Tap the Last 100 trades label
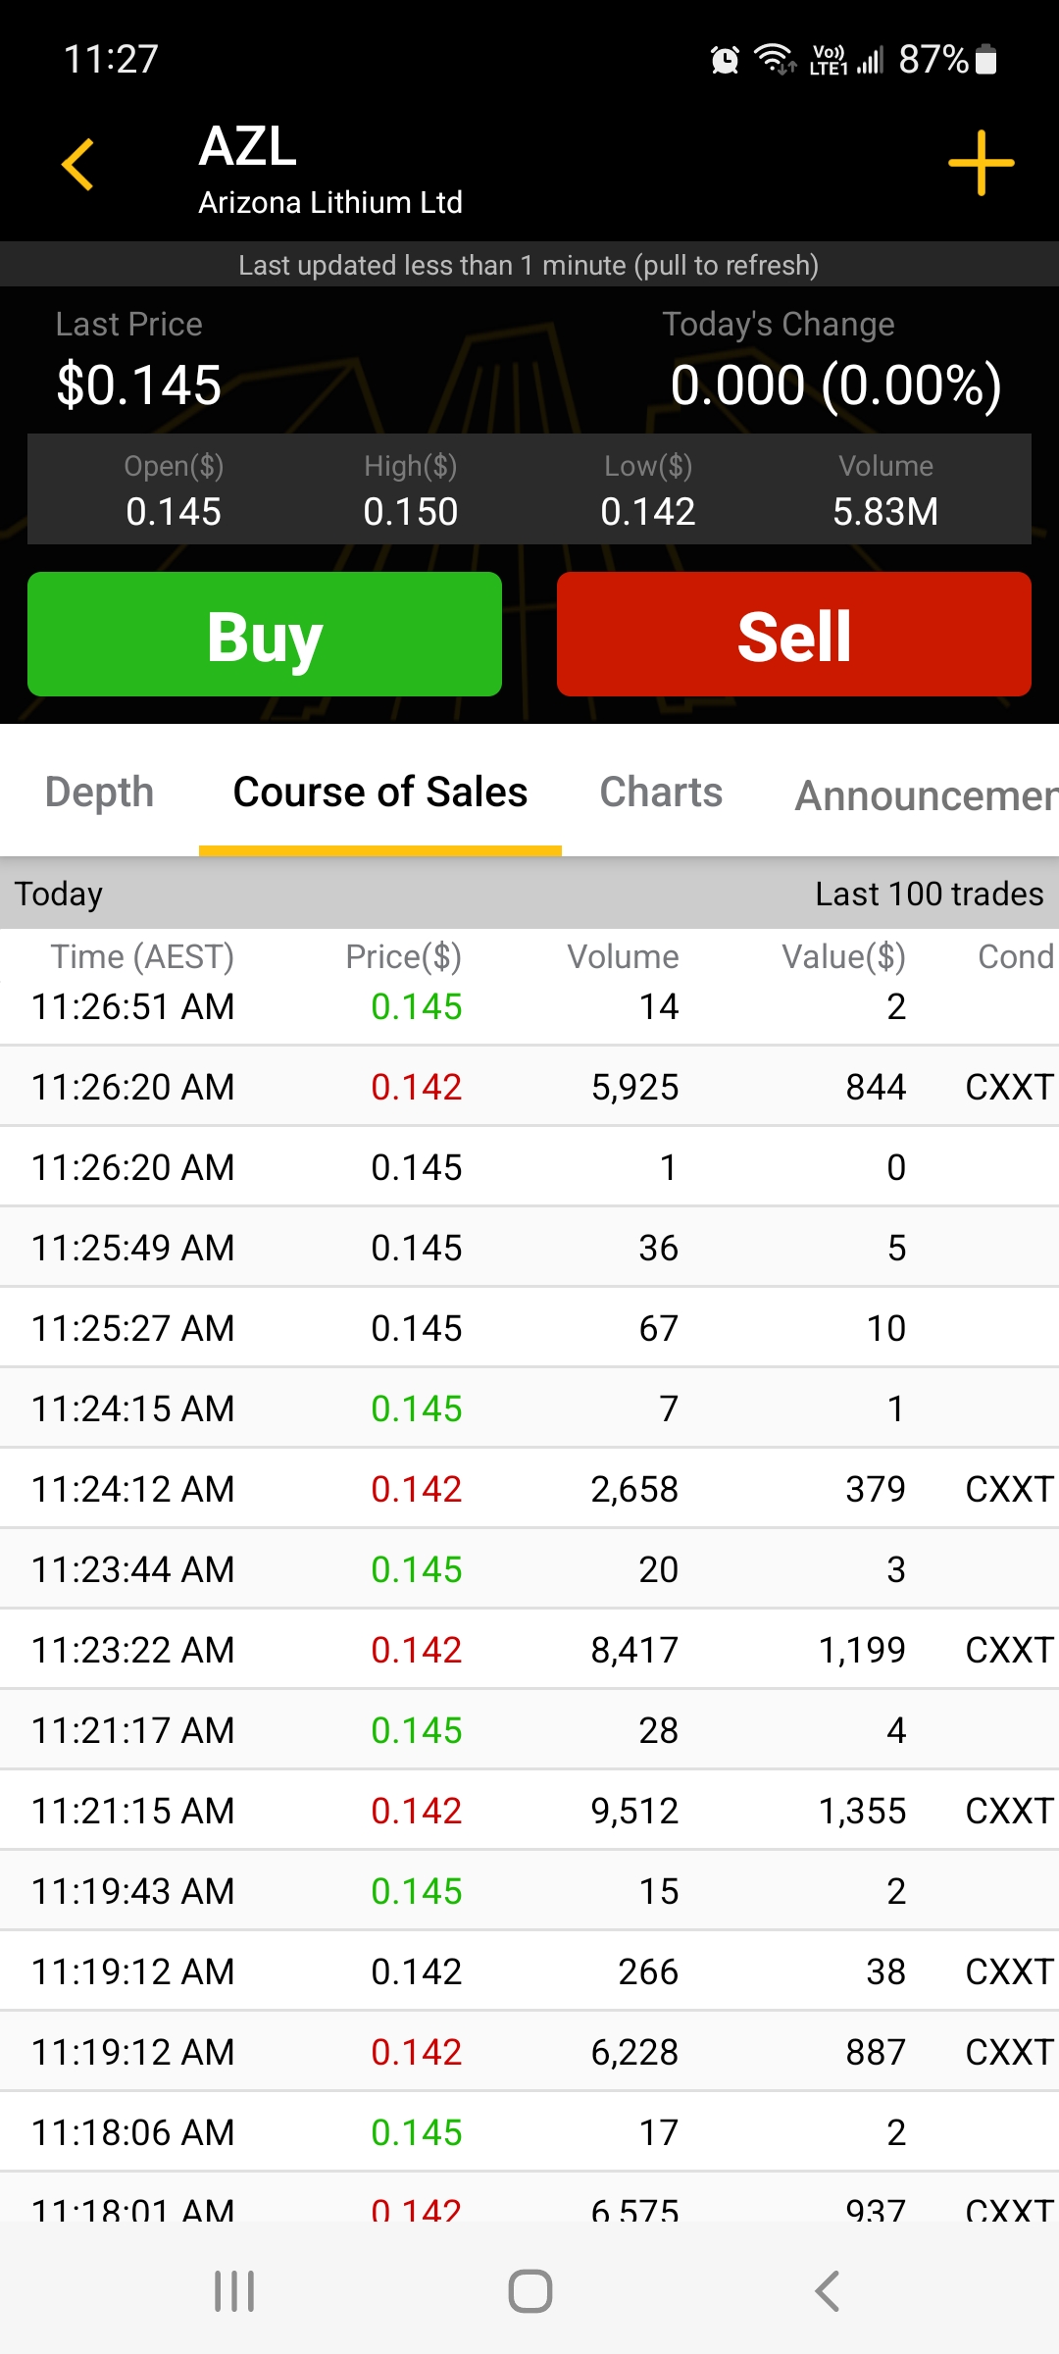This screenshot has width=1059, height=2354. pos(930,894)
